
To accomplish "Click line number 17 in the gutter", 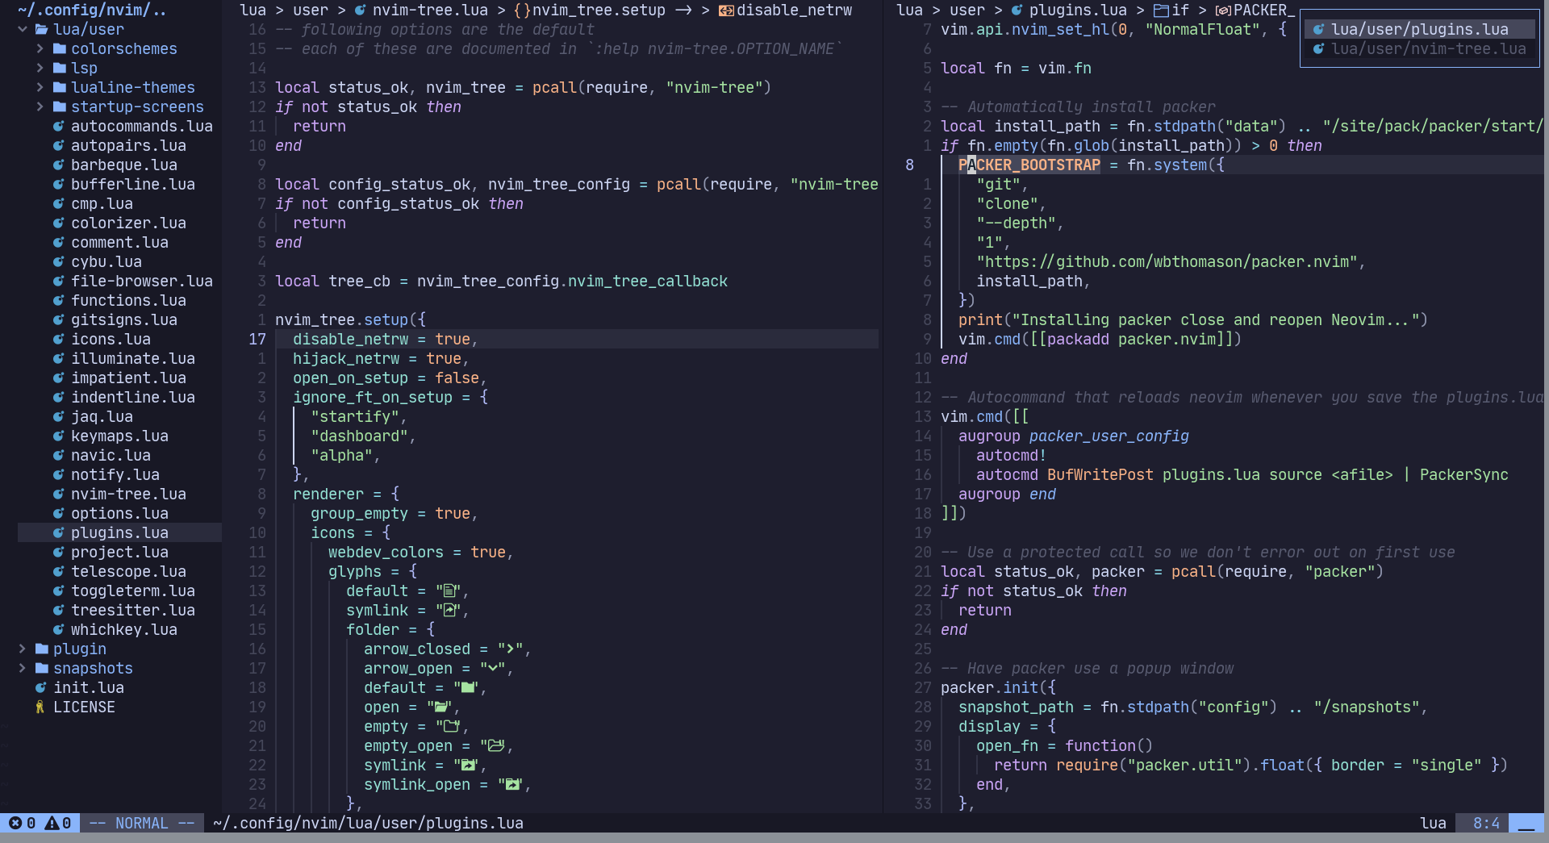I will (257, 339).
